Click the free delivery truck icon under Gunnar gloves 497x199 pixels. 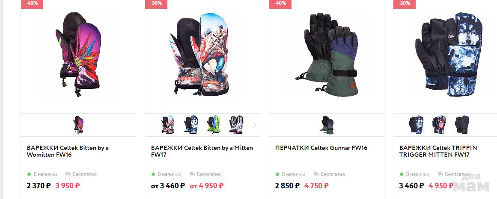316,174
